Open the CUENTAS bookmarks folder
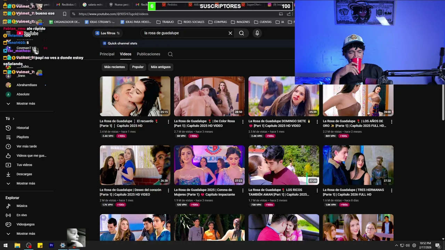The image size is (445, 250). [x=262, y=22]
